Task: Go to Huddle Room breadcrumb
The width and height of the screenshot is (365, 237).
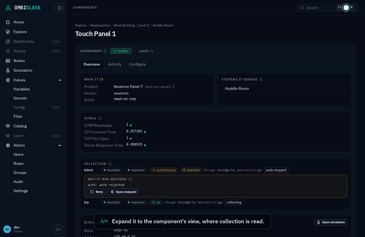Action: (x=163, y=25)
